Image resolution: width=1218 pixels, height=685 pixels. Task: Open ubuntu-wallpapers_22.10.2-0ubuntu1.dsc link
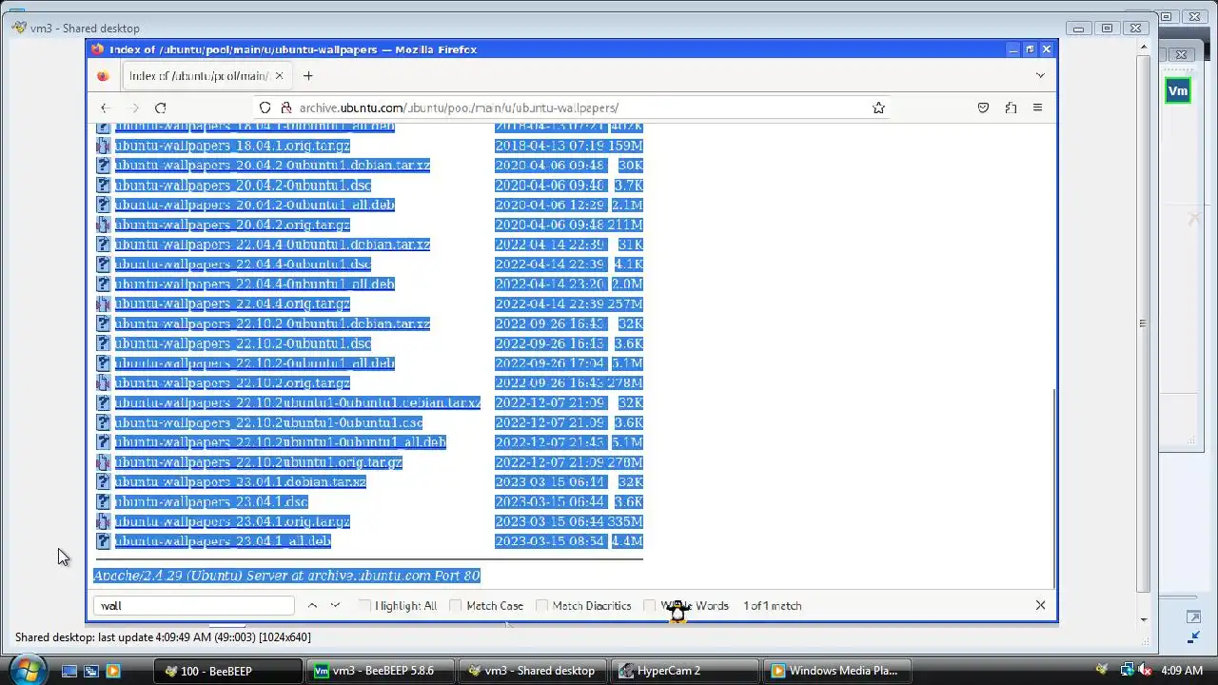[x=243, y=343]
